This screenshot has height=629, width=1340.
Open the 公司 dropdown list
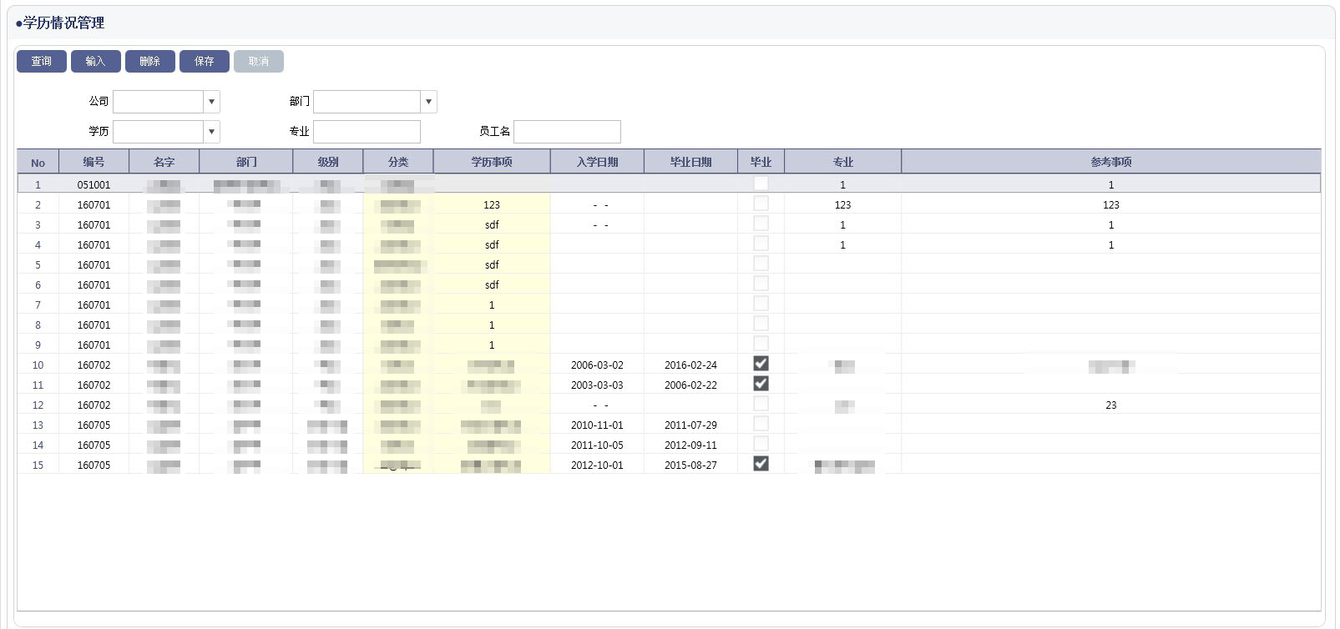pos(211,102)
